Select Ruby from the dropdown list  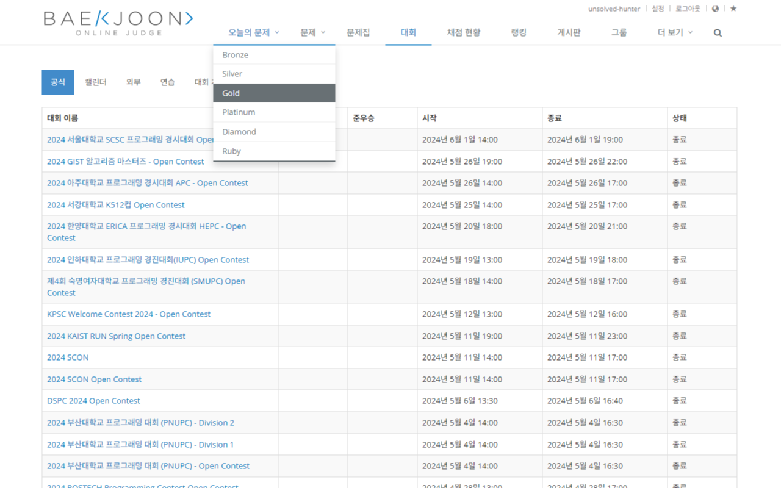click(x=274, y=151)
